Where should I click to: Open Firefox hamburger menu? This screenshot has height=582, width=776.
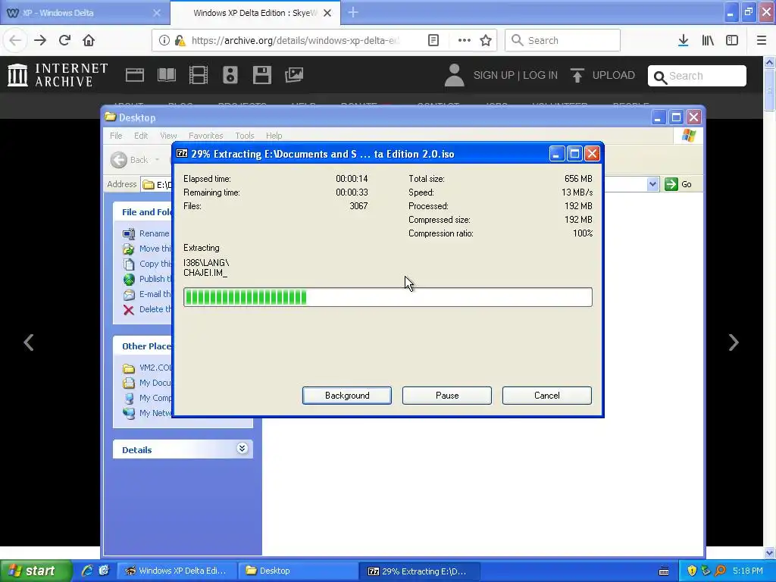pyautogui.click(x=762, y=40)
